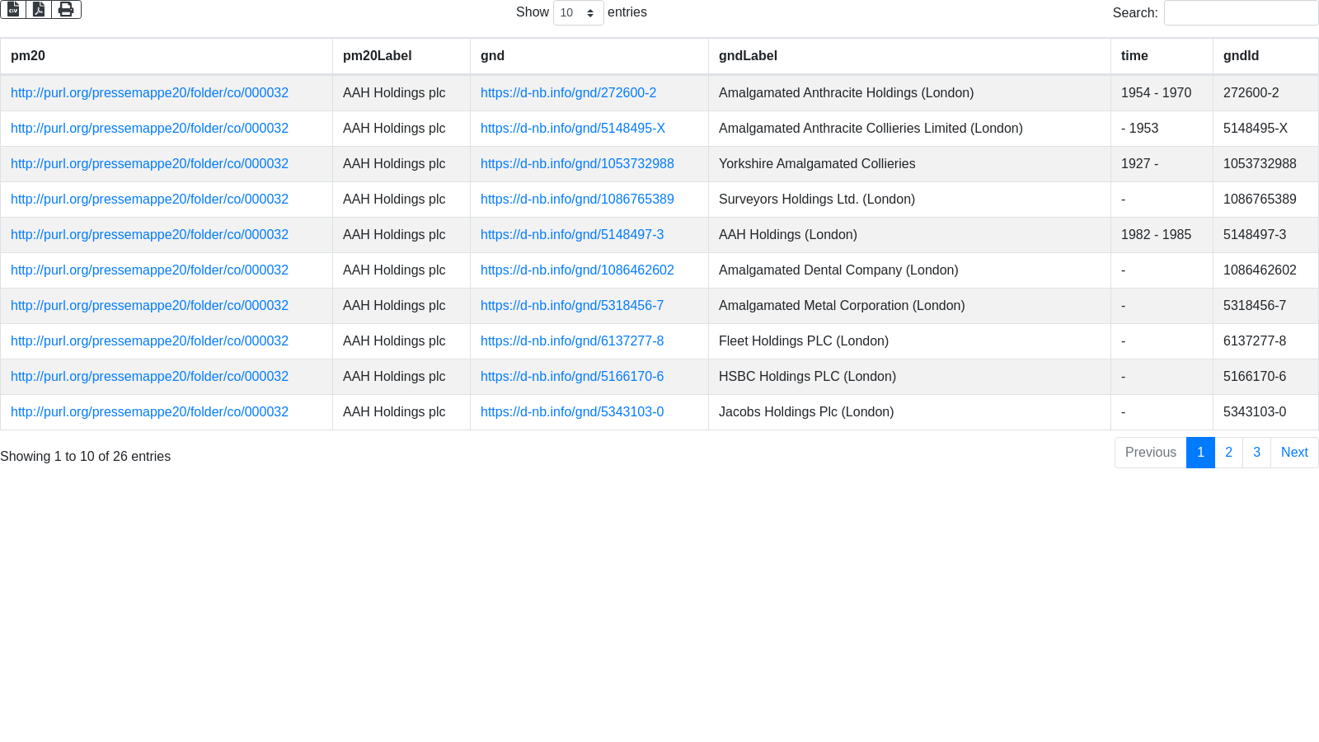This screenshot has width=1319, height=742.
Task: Jump to page 2 of results
Action: coord(1228,453)
